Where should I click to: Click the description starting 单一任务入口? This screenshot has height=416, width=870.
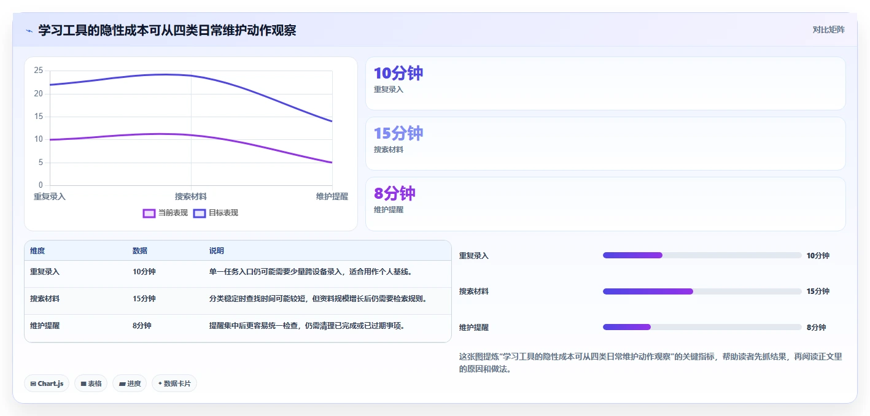[x=311, y=272]
